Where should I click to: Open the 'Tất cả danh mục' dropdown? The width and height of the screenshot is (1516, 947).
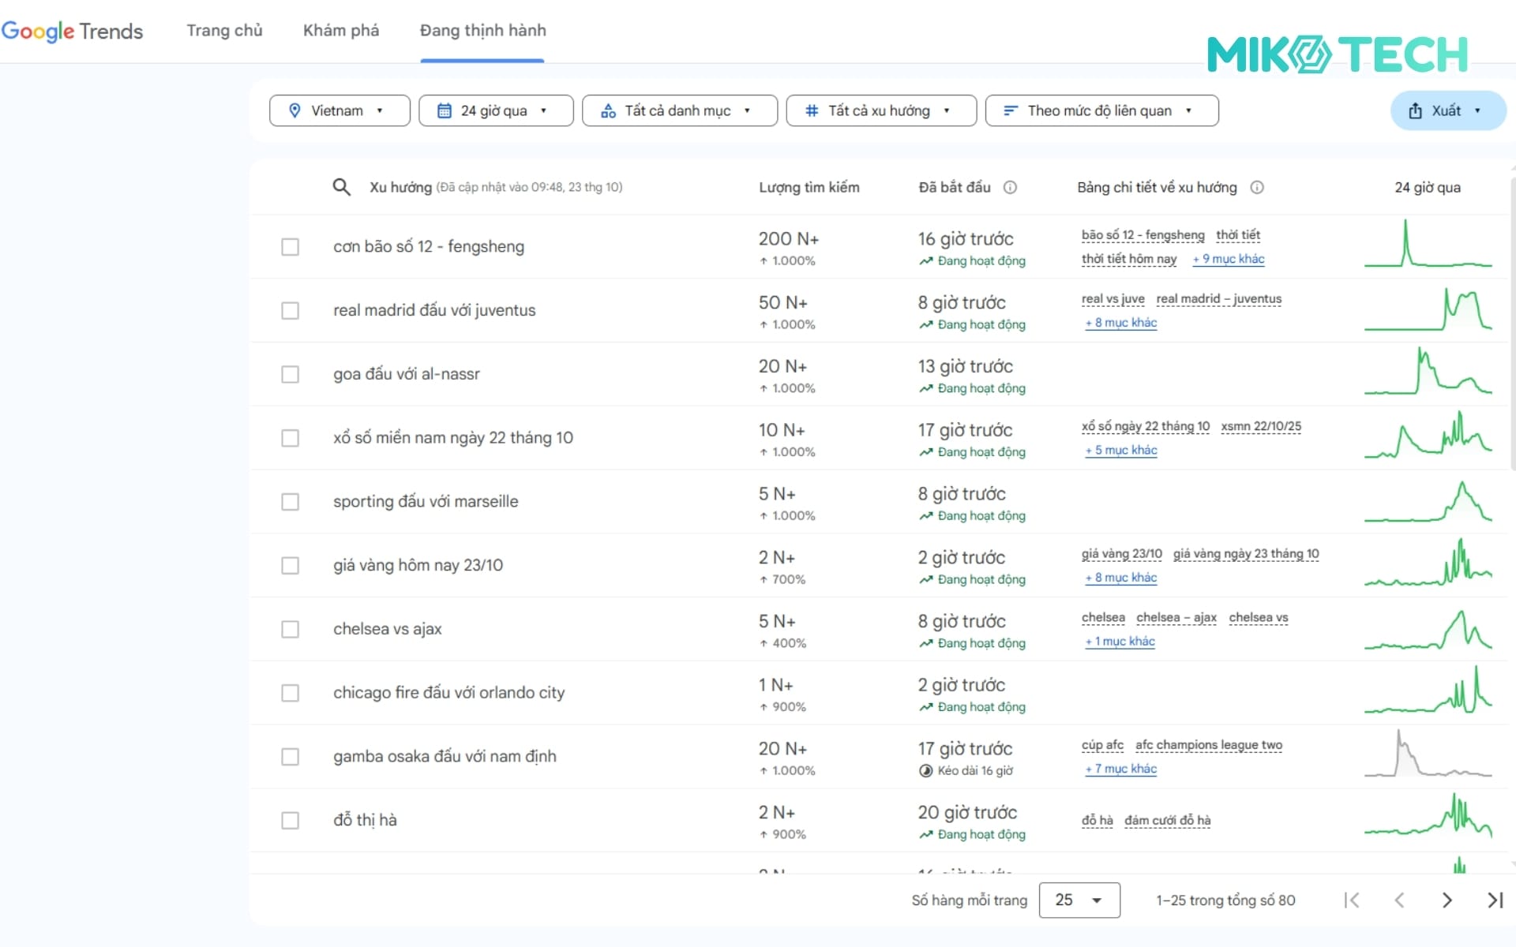click(x=679, y=110)
